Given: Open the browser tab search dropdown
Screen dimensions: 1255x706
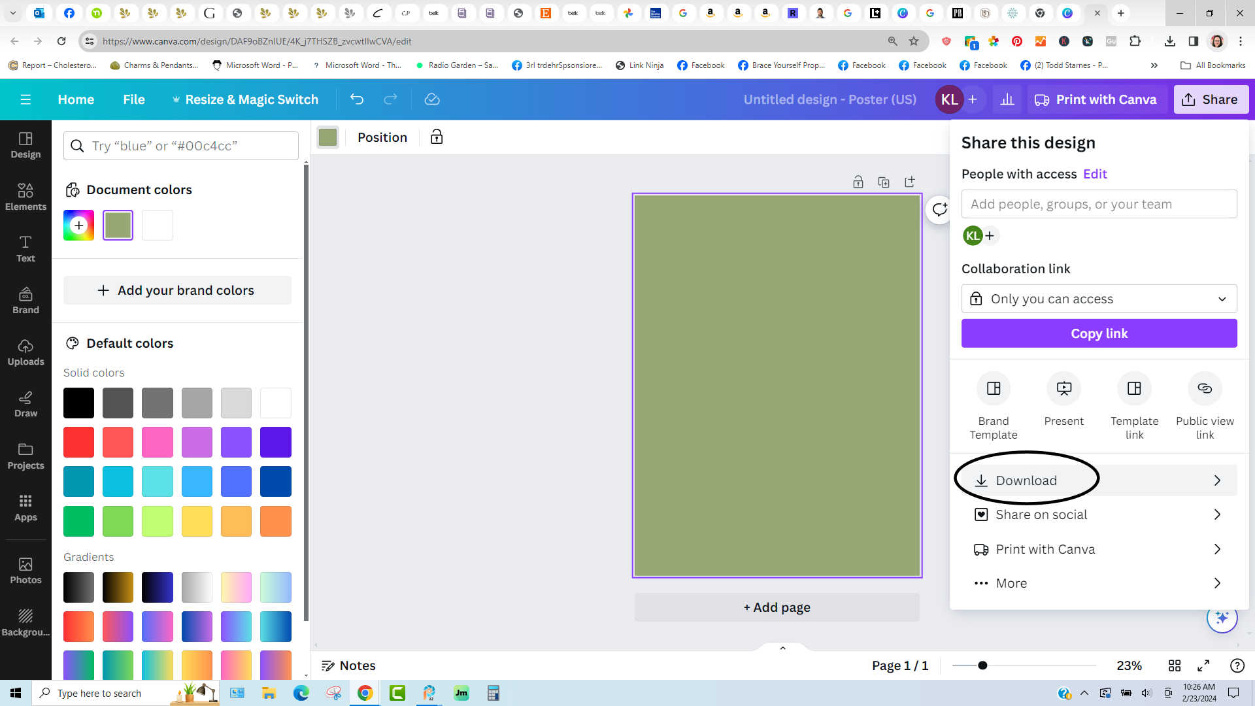Looking at the screenshot, I should 13,13.
